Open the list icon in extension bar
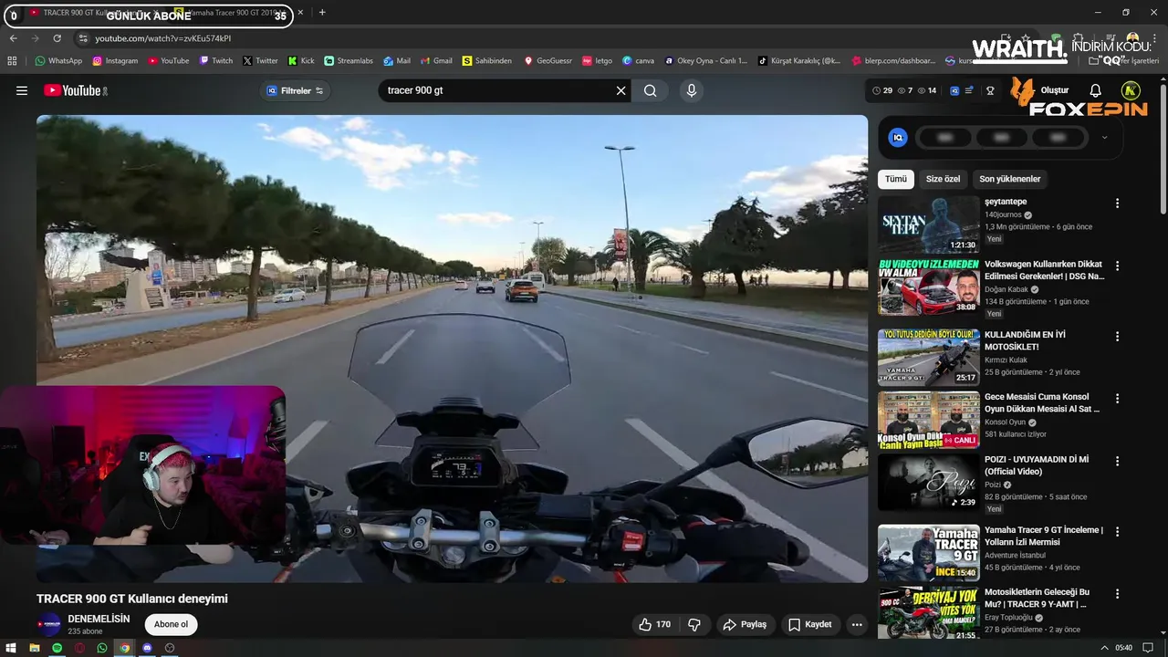Image resolution: width=1168 pixels, height=657 pixels. [x=969, y=90]
